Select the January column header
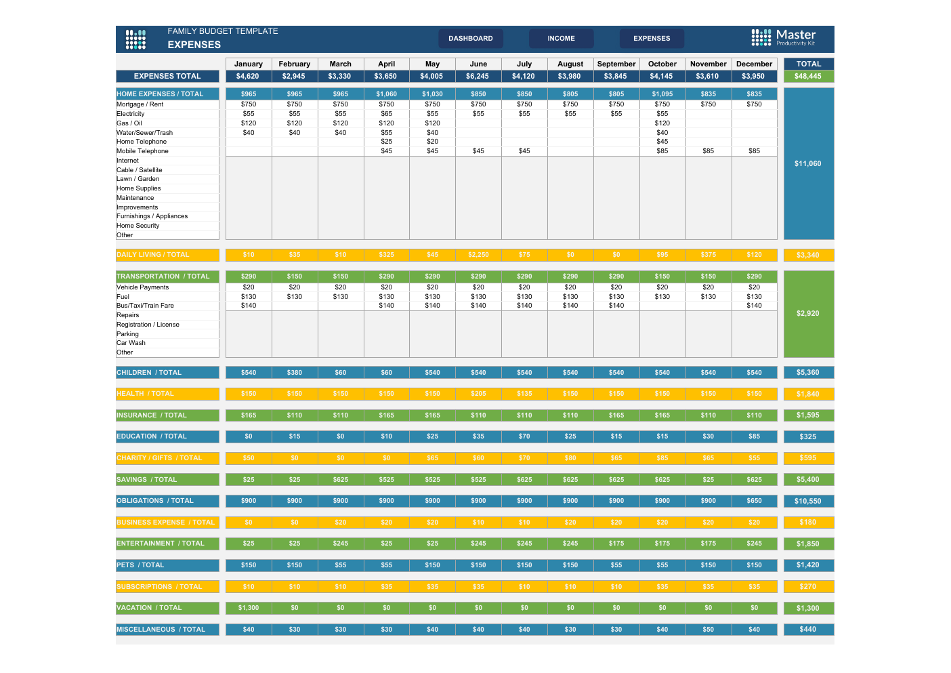The width and height of the screenshot is (951, 673). click(249, 64)
